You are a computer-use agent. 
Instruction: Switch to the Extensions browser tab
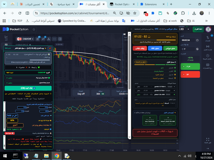(x=152, y=4)
